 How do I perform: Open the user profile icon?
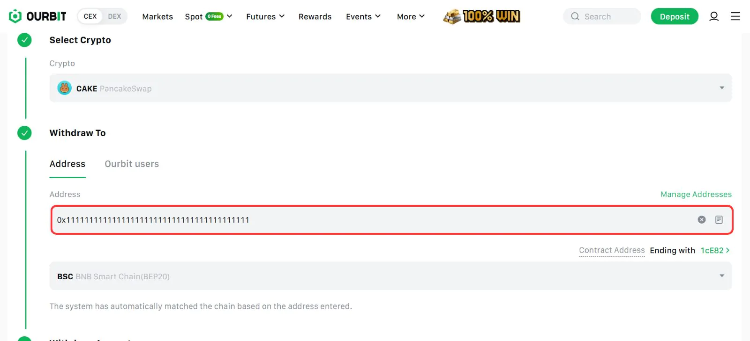coord(713,16)
